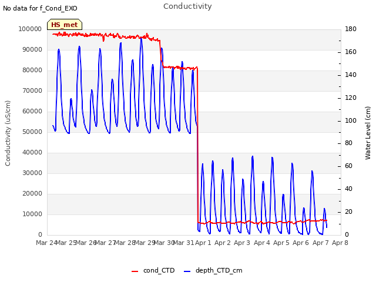Image resolution: width=376 pixels, height=282 pixels.
Task: Click the 70000 left axis tick label
Action: pyautogui.click(x=32, y=91)
